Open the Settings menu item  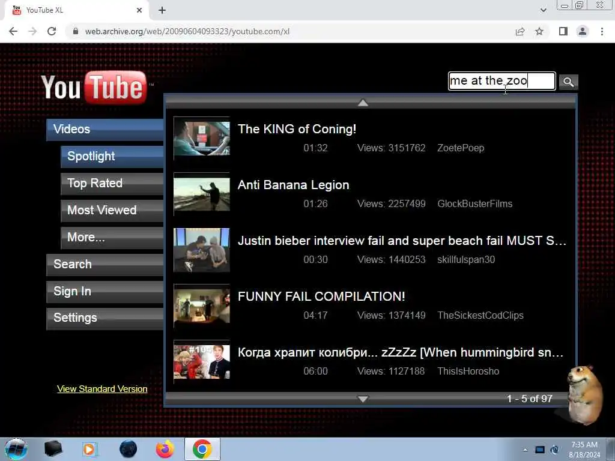pyautogui.click(x=105, y=318)
